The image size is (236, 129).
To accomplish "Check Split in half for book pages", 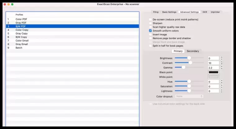I will tap(150, 46).
